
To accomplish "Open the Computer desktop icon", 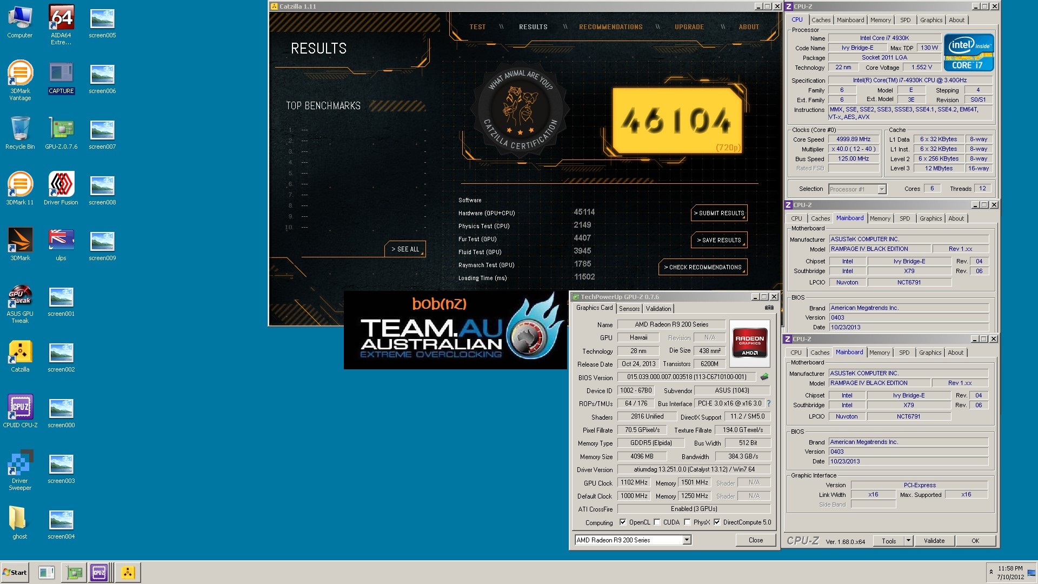I will 20,22.
